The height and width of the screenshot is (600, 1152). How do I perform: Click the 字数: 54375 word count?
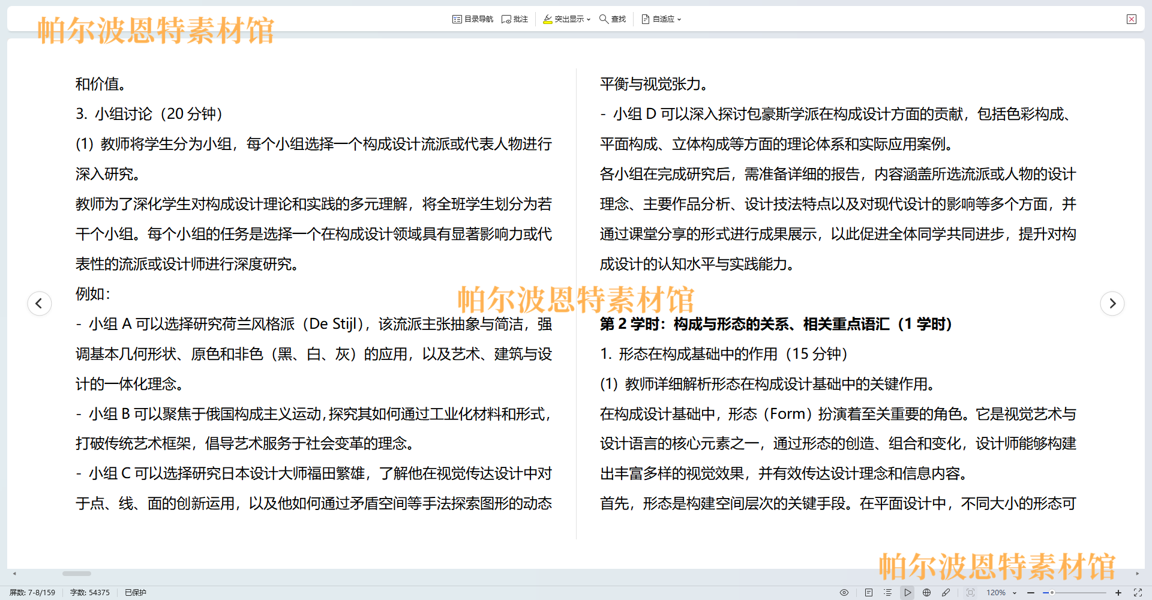pos(90,592)
